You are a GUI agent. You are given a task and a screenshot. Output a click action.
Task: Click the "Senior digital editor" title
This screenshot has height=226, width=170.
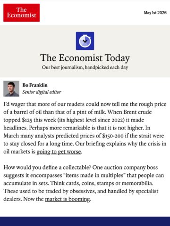[x=42, y=92]
